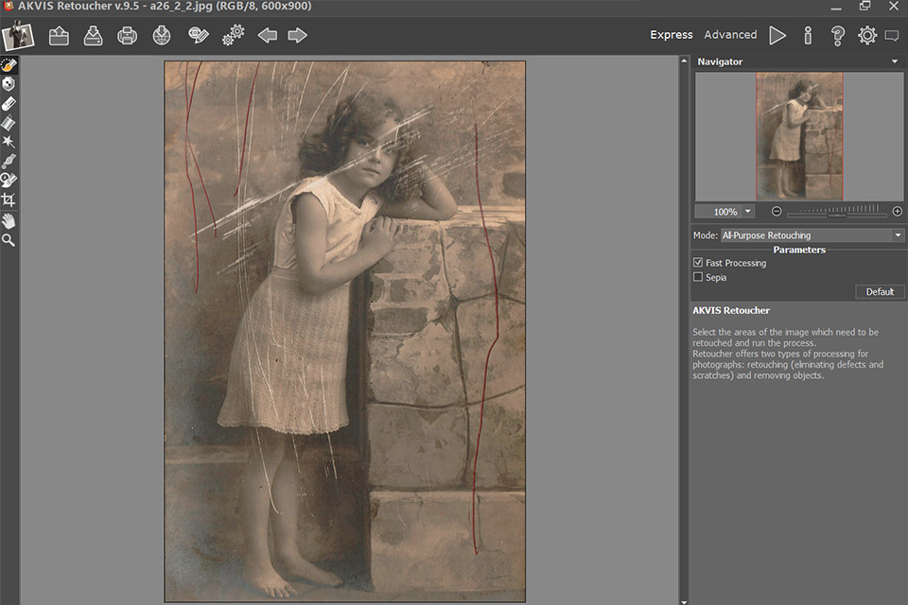Expand the 100% zoom level dropdown
Screen dimensions: 908x605
click(x=747, y=212)
